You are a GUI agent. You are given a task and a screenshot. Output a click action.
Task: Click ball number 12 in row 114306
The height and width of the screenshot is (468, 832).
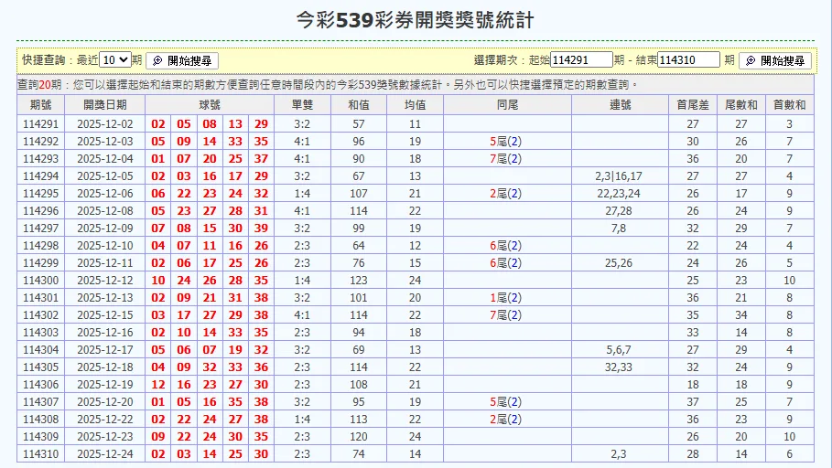[x=158, y=385]
